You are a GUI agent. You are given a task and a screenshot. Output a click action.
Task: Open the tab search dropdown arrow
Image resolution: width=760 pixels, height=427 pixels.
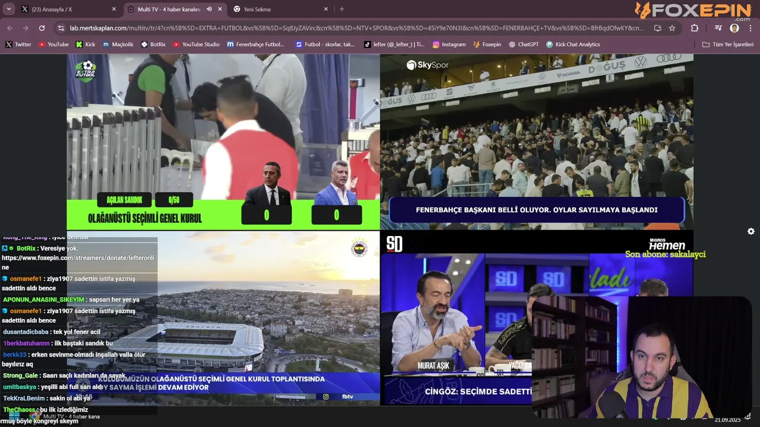(x=9, y=9)
